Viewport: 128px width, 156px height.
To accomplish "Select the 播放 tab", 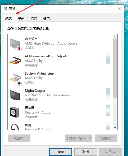I will click(8, 18).
